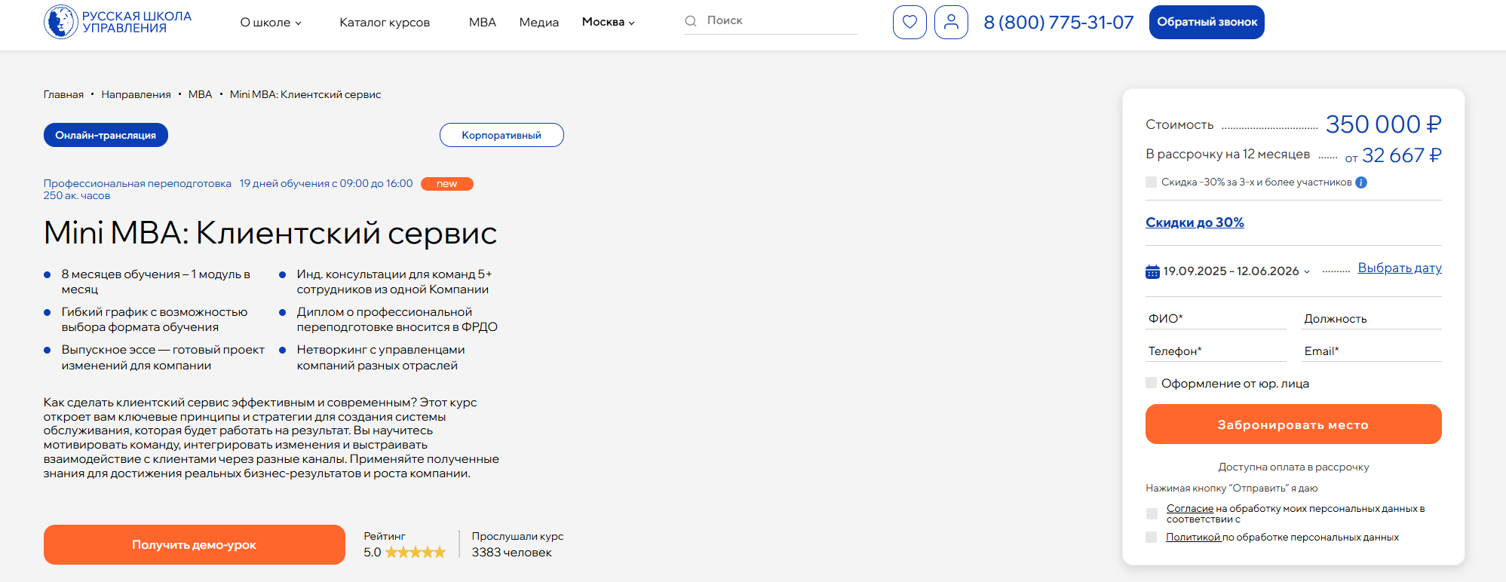Click "Доступна оплата в рассрочку" note
Viewport: 1506px width, 582px height.
pyautogui.click(x=1293, y=467)
